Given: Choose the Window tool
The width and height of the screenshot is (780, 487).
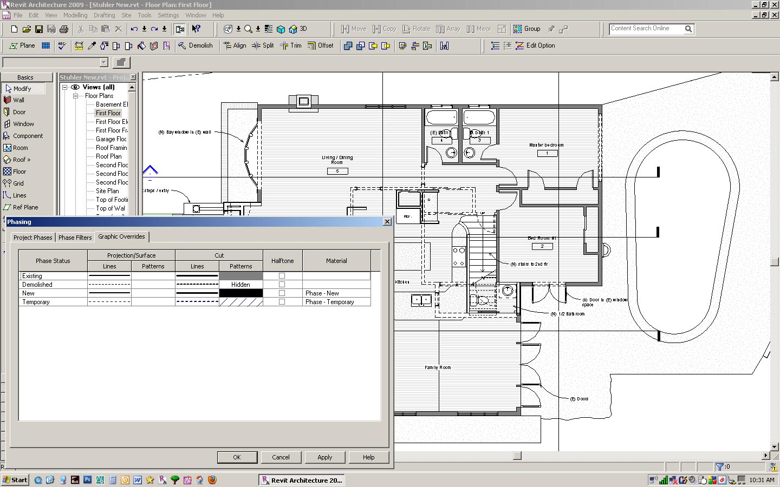Looking at the screenshot, I should pos(23,124).
